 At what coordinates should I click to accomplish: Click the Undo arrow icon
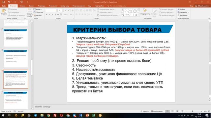coord(9,2)
